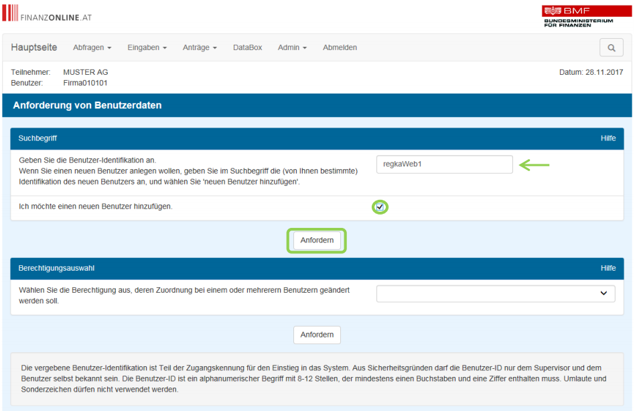This screenshot has width=635, height=411.
Task: Expand the Admin menu
Action: point(292,48)
